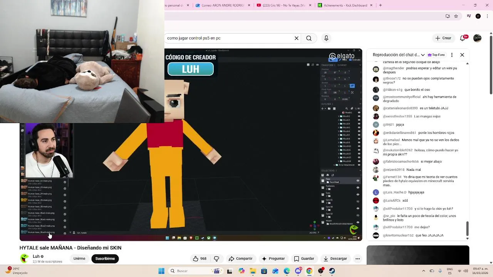Toggle Eyebrows collection visibility eye
This screenshot has height=277, width=493.
point(358,187)
